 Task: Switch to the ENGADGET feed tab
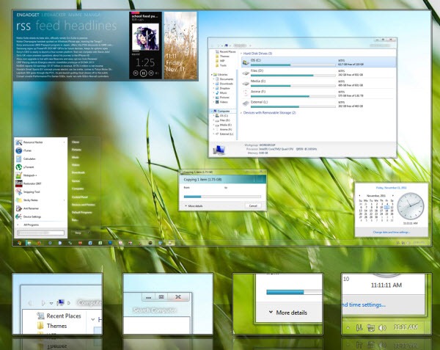coord(28,13)
